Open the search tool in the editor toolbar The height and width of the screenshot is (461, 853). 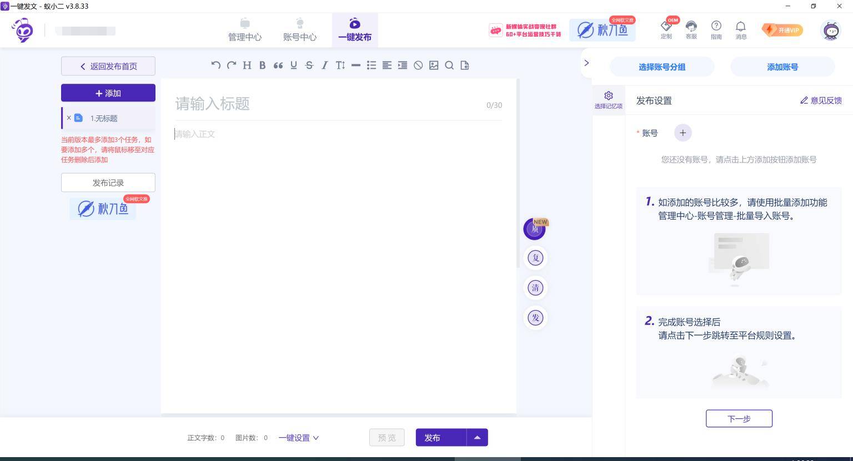tap(449, 65)
